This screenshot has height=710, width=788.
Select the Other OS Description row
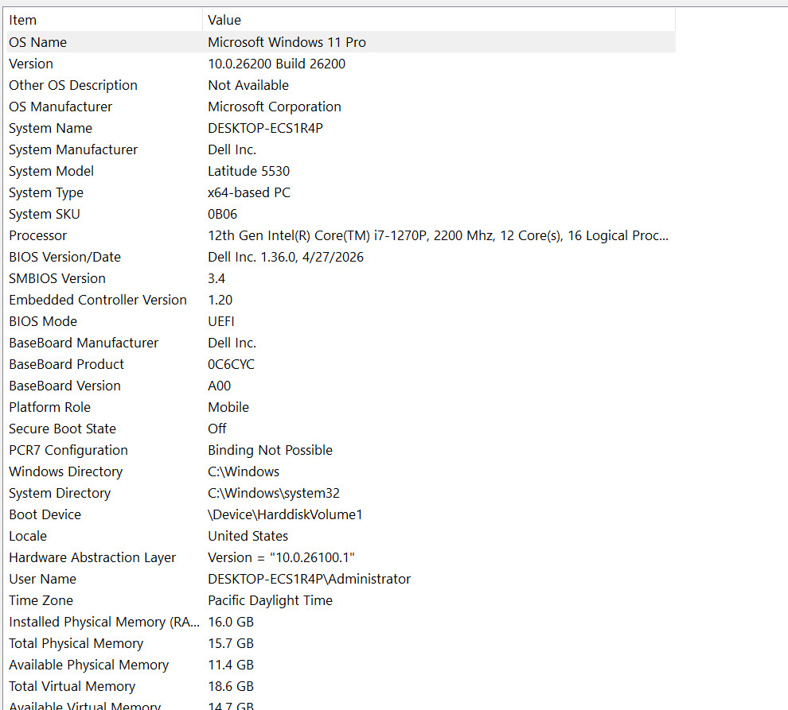(x=341, y=85)
